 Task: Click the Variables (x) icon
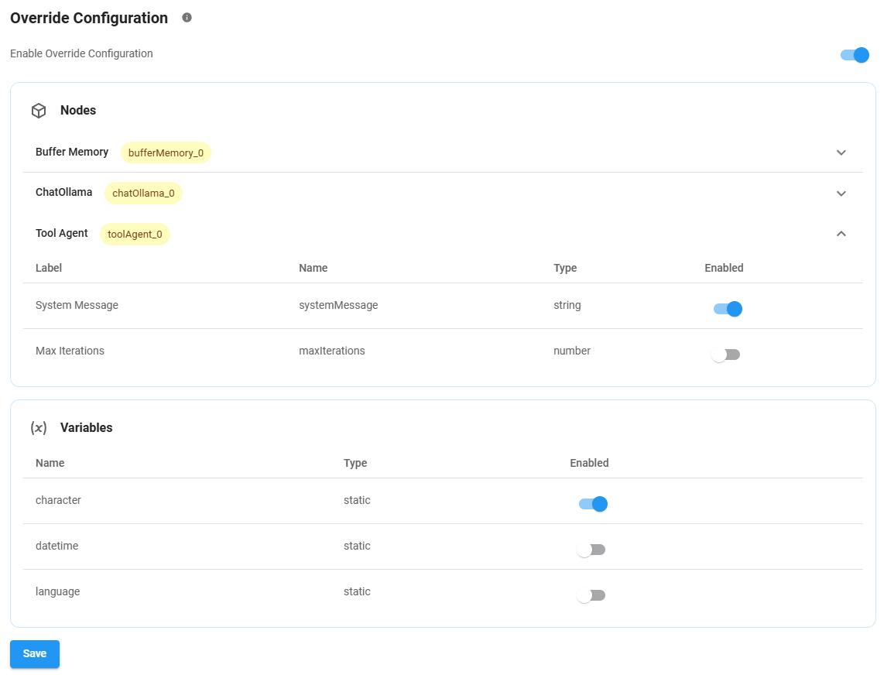pyautogui.click(x=39, y=428)
